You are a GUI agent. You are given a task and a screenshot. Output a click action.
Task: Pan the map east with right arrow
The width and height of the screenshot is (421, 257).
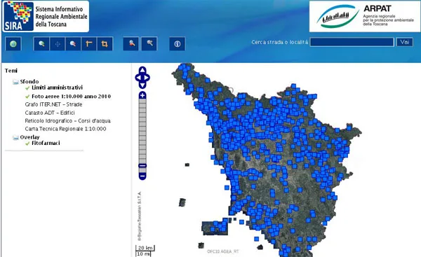147,78
